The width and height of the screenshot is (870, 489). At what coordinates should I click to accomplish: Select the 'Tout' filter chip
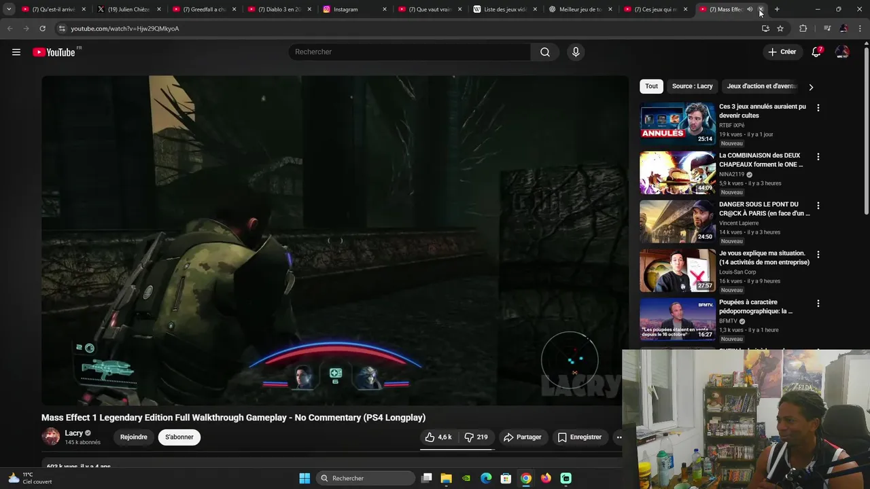click(651, 86)
